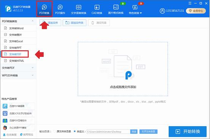The image size is (210, 139).
Task: Select 文件转Word in sidebar
Action: (18, 28)
